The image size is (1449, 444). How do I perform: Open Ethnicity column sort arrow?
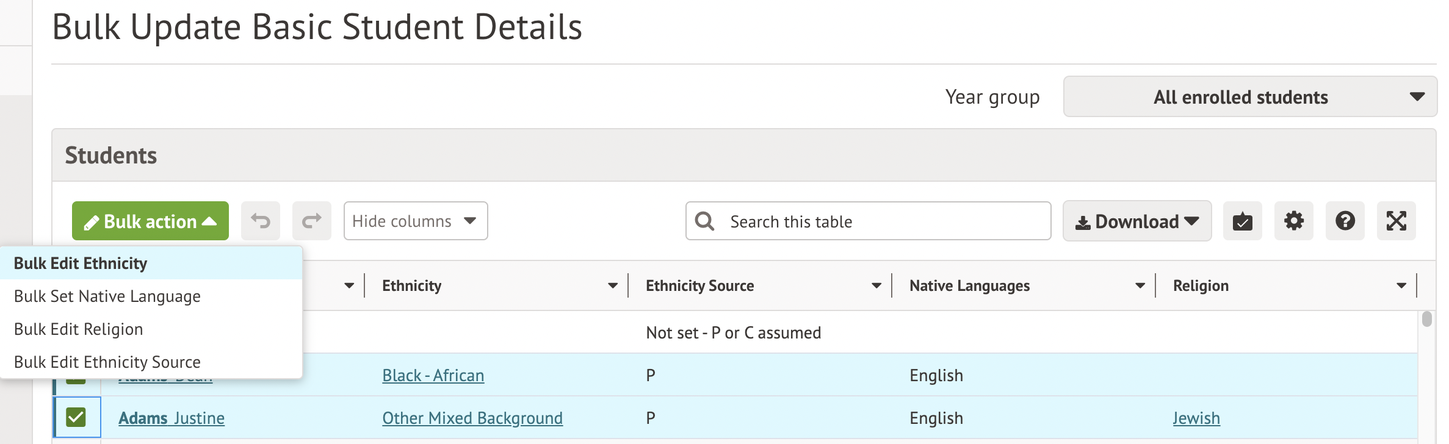click(613, 285)
